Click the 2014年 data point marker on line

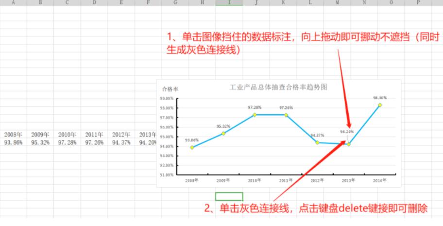point(380,105)
